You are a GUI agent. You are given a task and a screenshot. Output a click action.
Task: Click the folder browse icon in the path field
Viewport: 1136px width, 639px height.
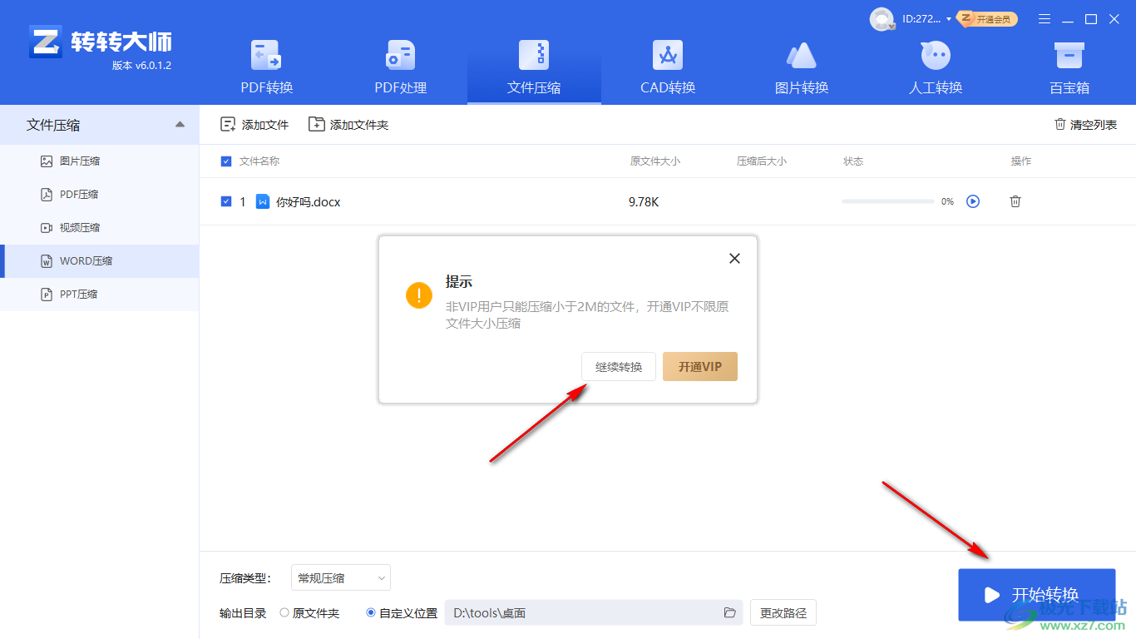tap(730, 613)
